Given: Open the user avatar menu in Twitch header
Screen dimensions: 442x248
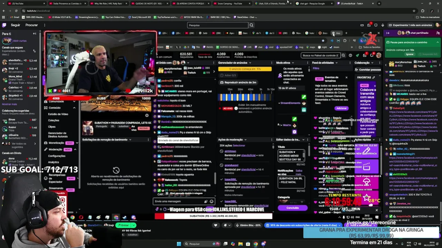Looking at the screenshot, I should [438, 25].
